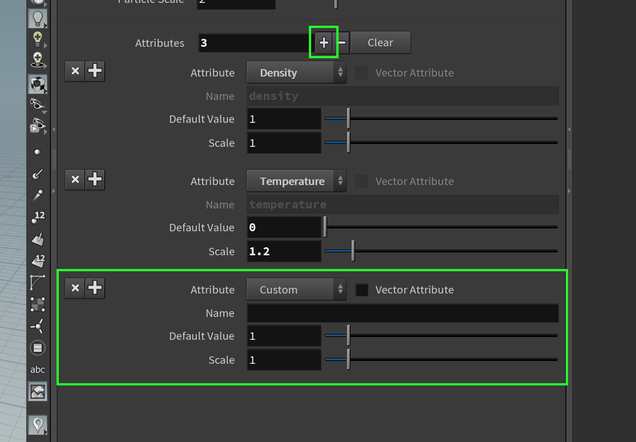636x442 pixels.
Task: Toggle the primitive hulls curve icon
Action: coord(37,283)
